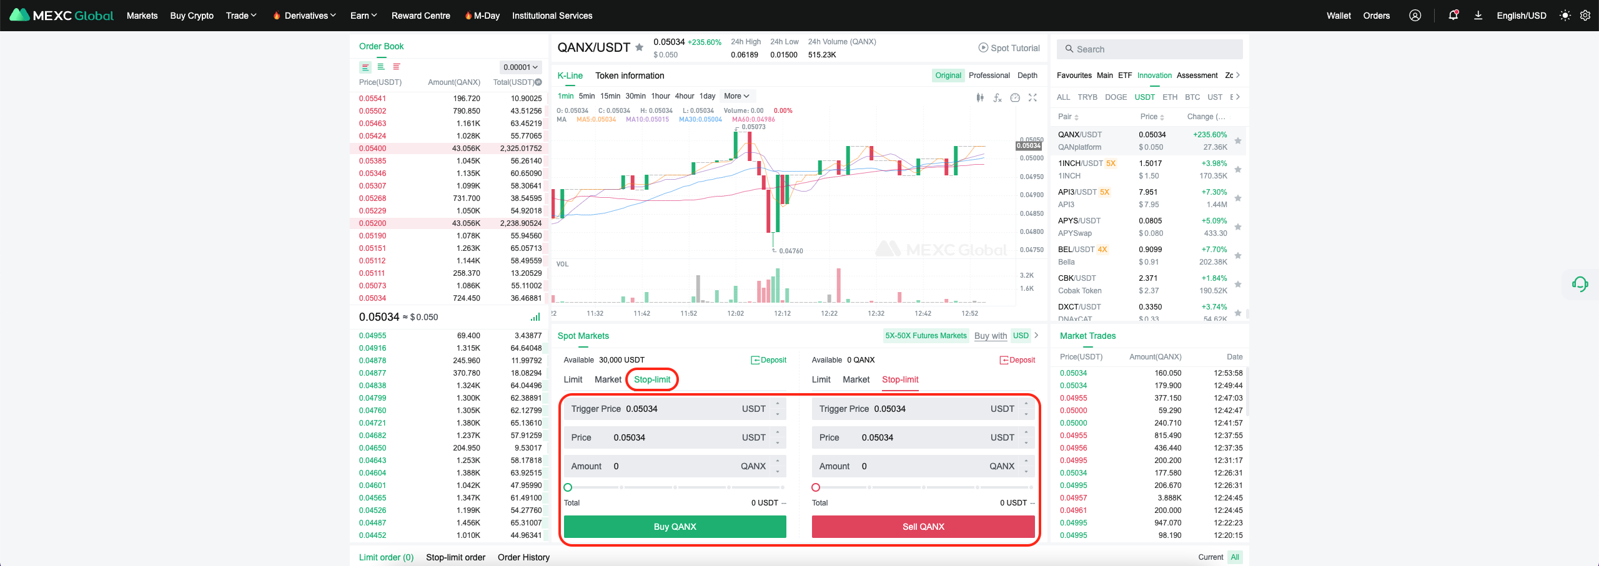Open the fx indicators icon on chart

click(x=998, y=97)
